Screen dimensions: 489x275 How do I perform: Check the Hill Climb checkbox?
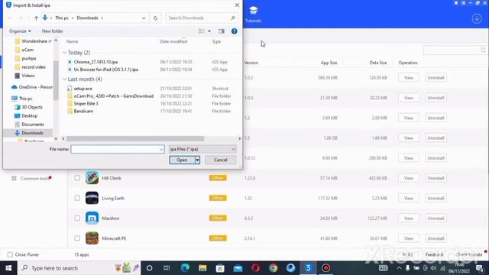(x=77, y=178)
